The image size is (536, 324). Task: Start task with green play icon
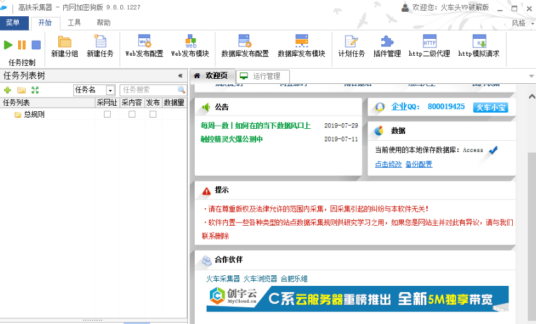[x=8, y=45]
